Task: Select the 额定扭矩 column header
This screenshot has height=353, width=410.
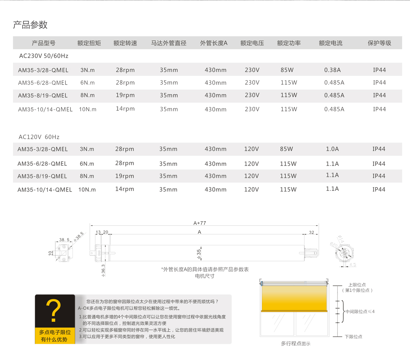Action: pos(89,43)
